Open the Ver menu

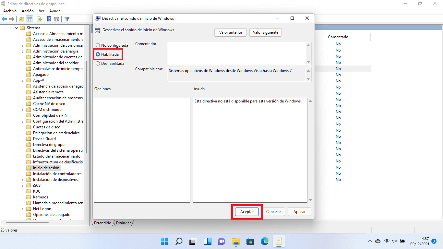click(x=42, y=11)
